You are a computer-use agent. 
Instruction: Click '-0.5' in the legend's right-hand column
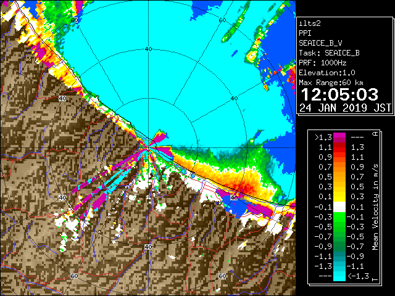355,236
